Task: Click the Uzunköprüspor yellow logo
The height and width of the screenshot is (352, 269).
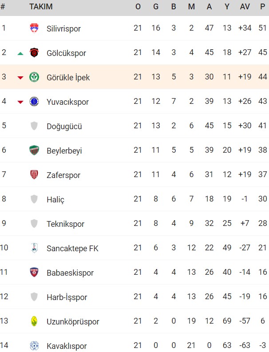Action: coord(34,321)
